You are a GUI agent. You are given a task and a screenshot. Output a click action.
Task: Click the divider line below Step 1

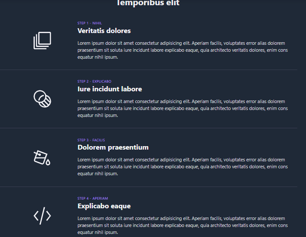pyautogui.click(x=149, y=70)
